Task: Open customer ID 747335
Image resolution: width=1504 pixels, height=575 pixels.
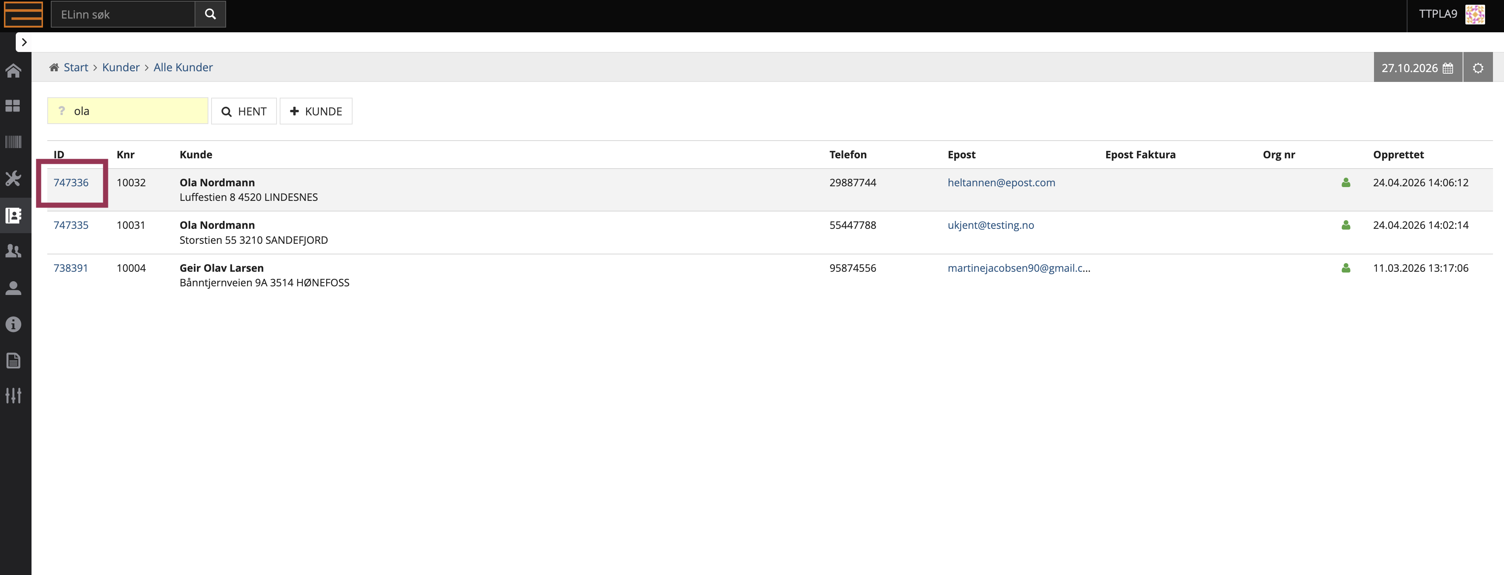Action: pyautogui.click(x=71, y=225)
